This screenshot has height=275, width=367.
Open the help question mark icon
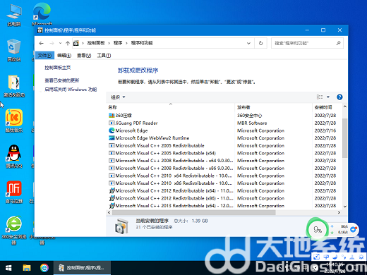pyautogui.click(x=339, y=97)
